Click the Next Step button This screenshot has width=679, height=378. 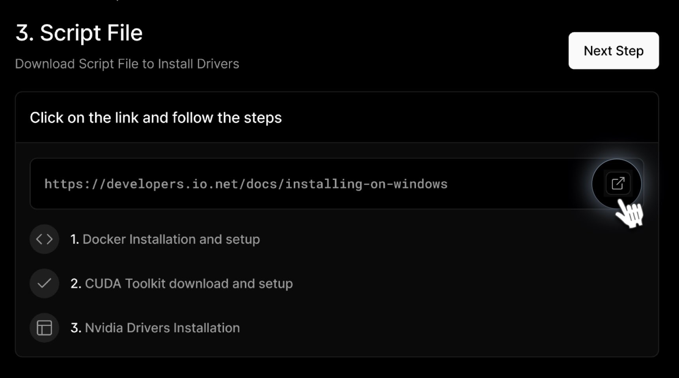pos(614,51)
